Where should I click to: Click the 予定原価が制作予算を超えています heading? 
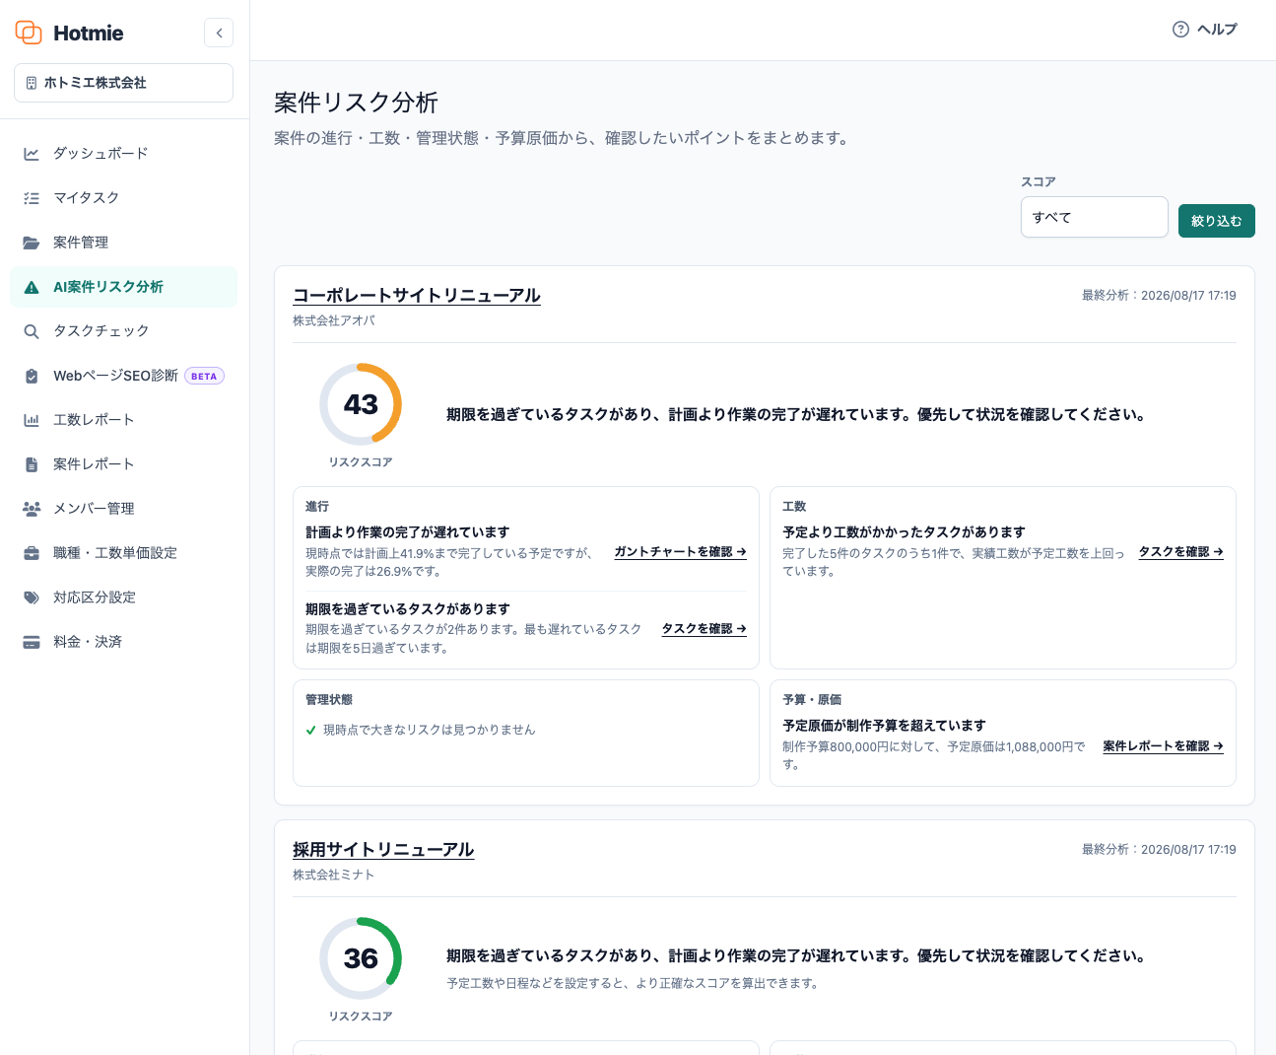coord(884,726)
